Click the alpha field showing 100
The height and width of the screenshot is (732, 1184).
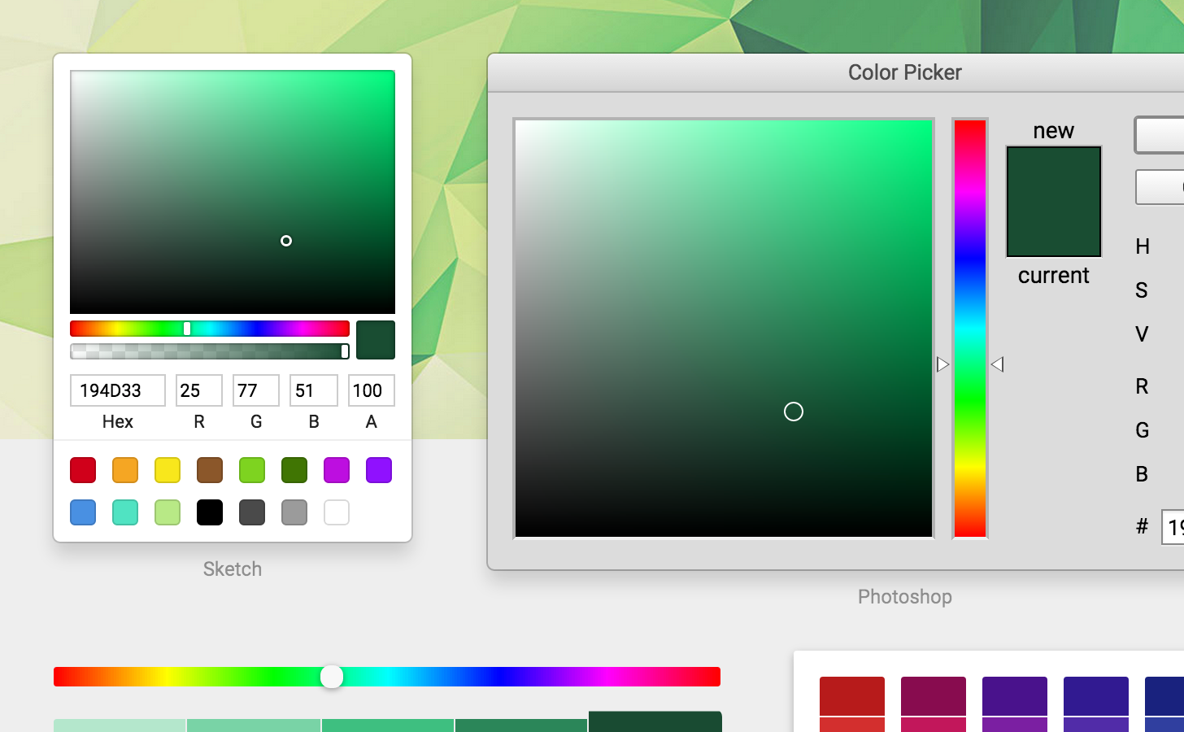371,390
